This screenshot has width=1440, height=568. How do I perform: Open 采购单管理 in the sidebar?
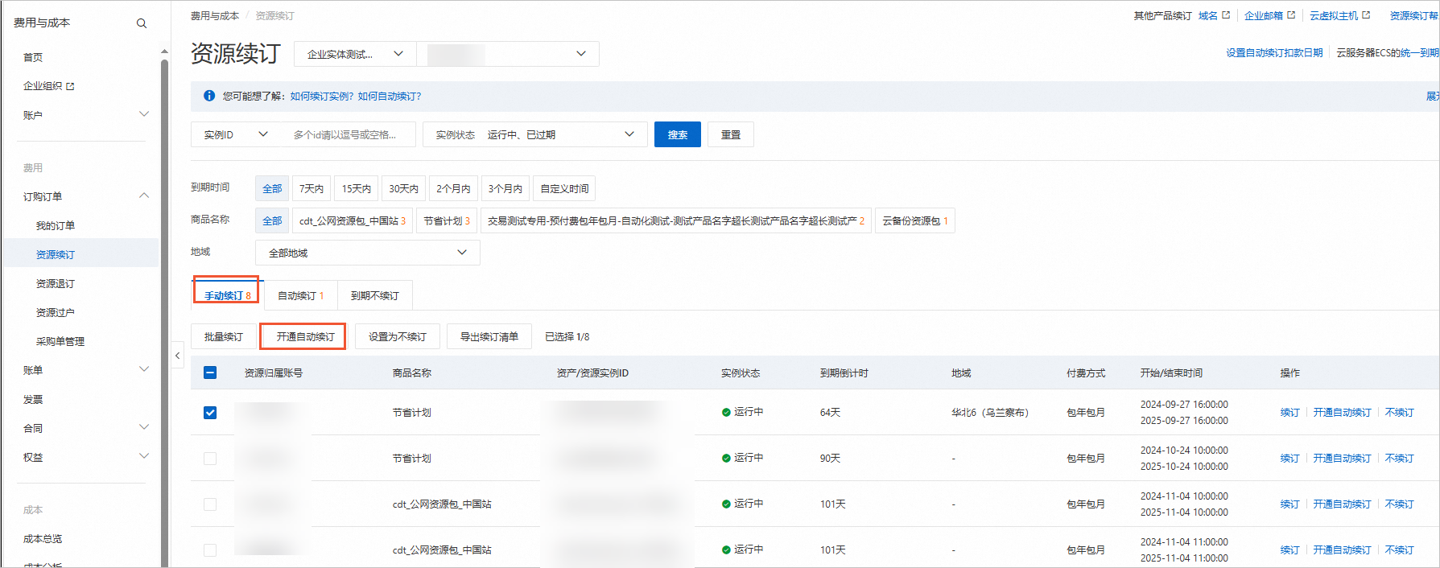click(60, 341)
